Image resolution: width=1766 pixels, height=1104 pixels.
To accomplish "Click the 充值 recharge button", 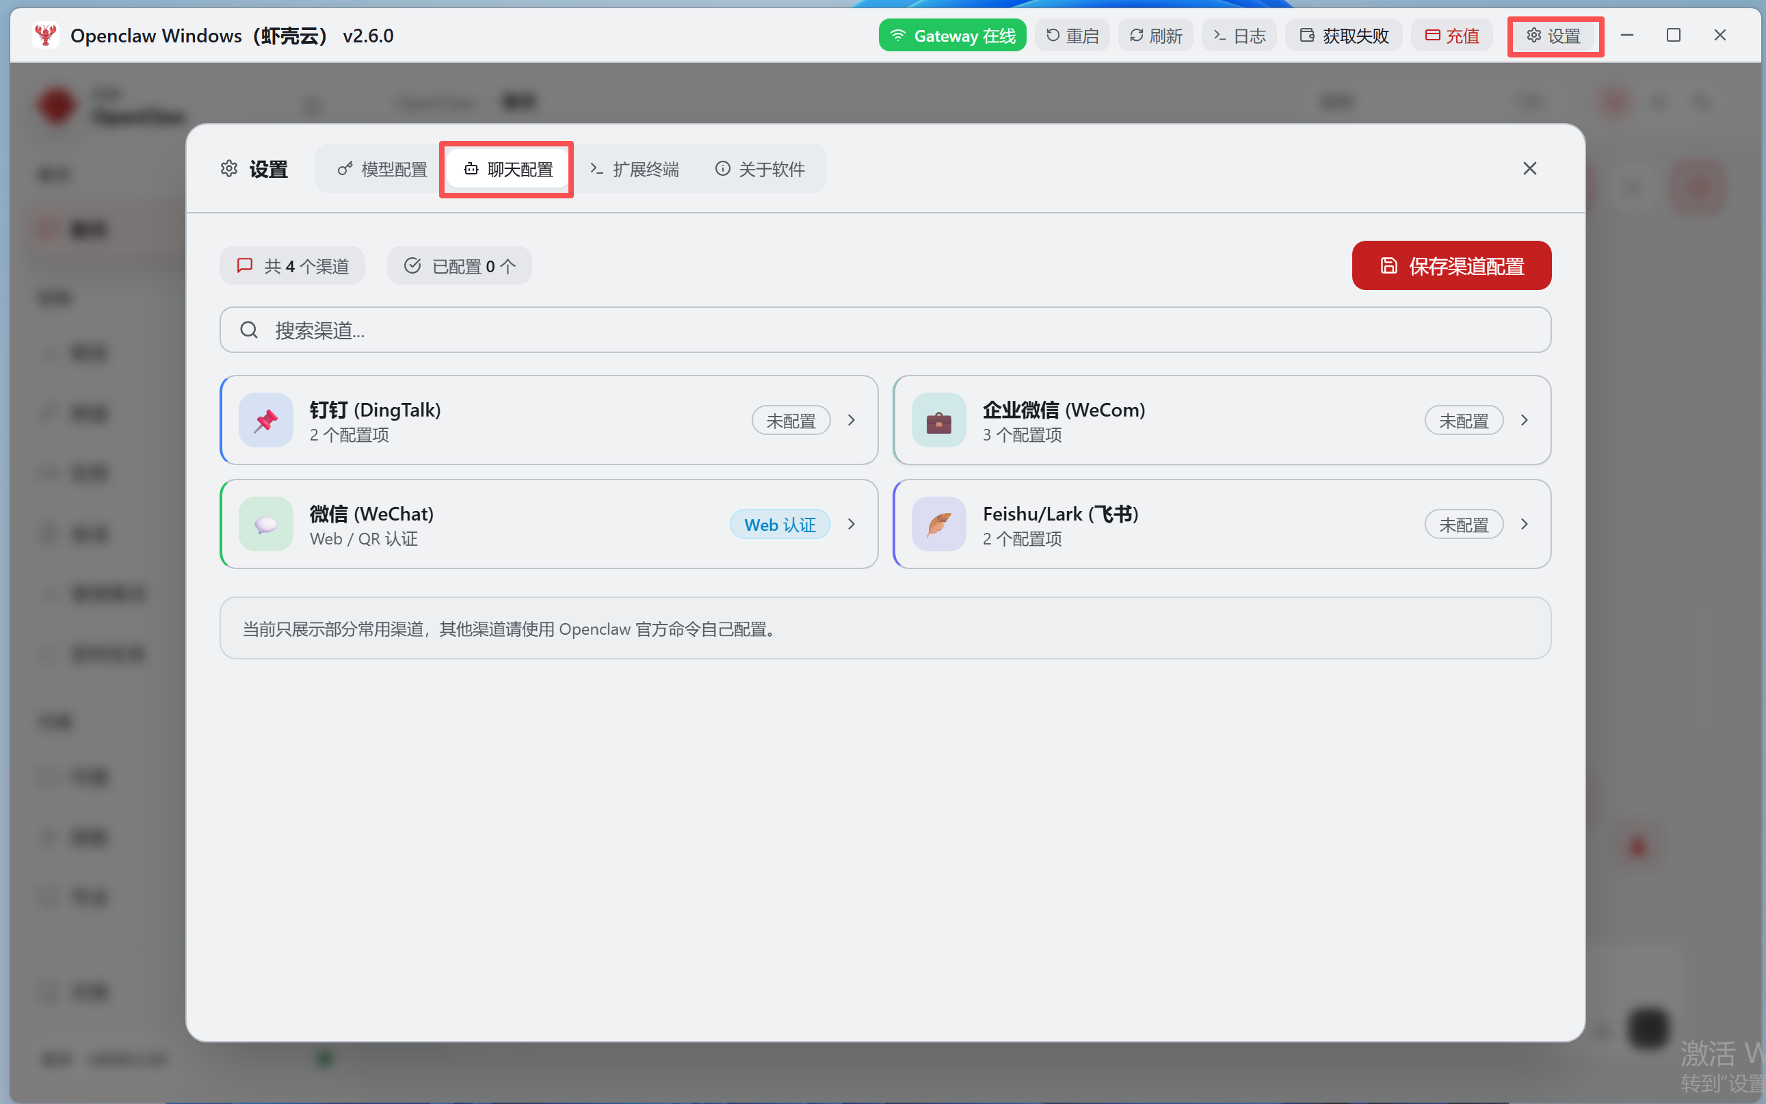I will click(x=1451, y=35).
